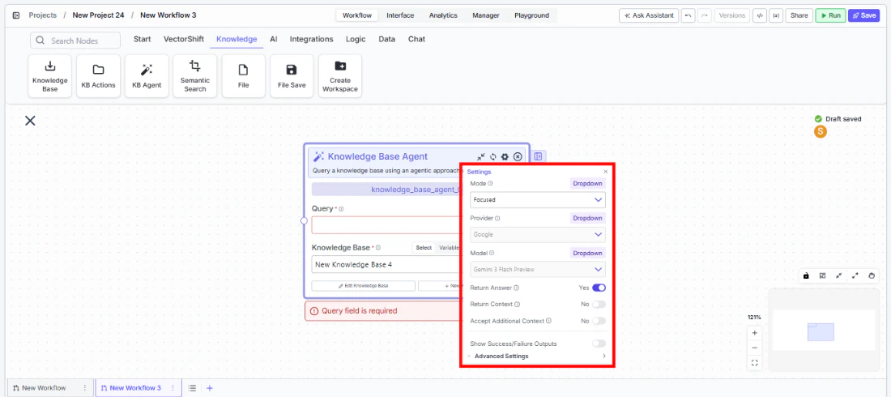The image size is (891, 397).
Task: Run the workflow
Action: pos(830,15)
